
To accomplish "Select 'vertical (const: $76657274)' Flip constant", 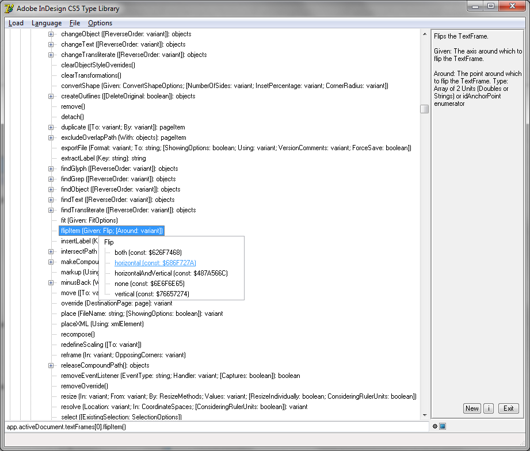I will coord(152,294).
